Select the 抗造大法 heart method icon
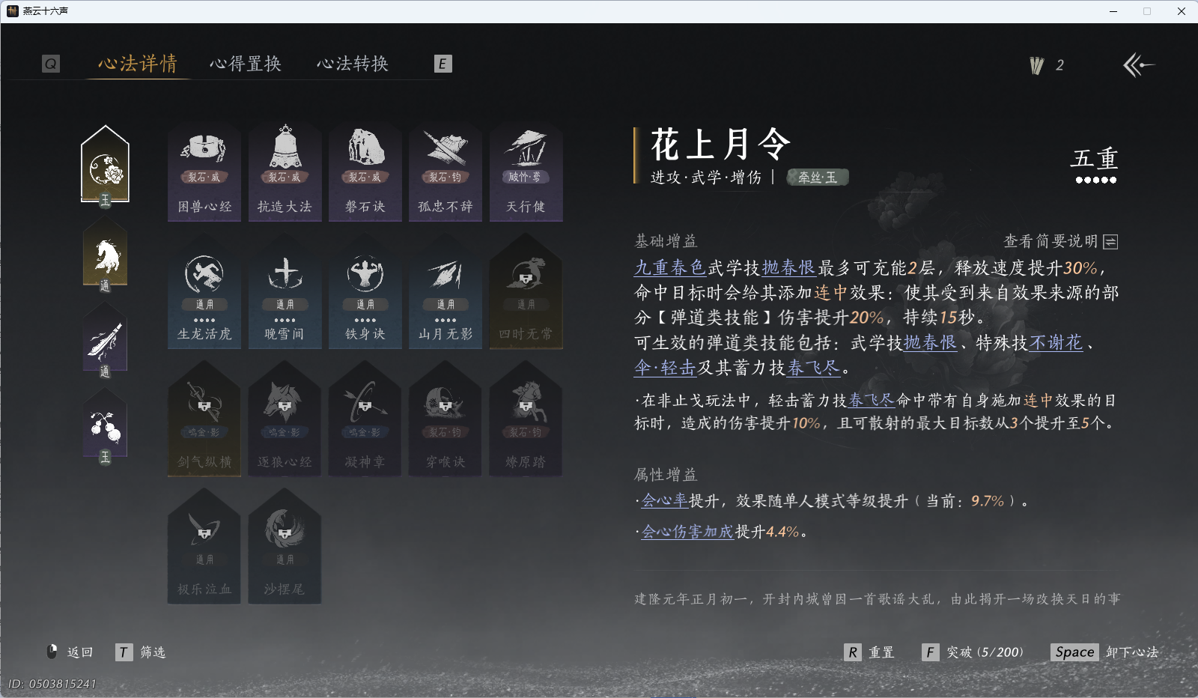The height and width of the screenshot is (698, 1198). coord(285,171)
